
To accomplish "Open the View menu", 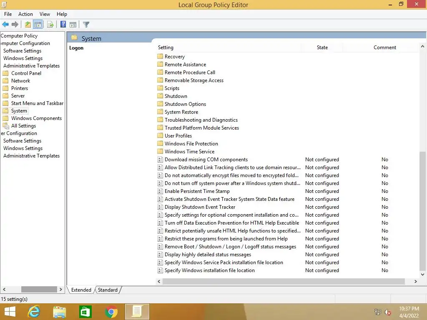I will tap(45, 14).
